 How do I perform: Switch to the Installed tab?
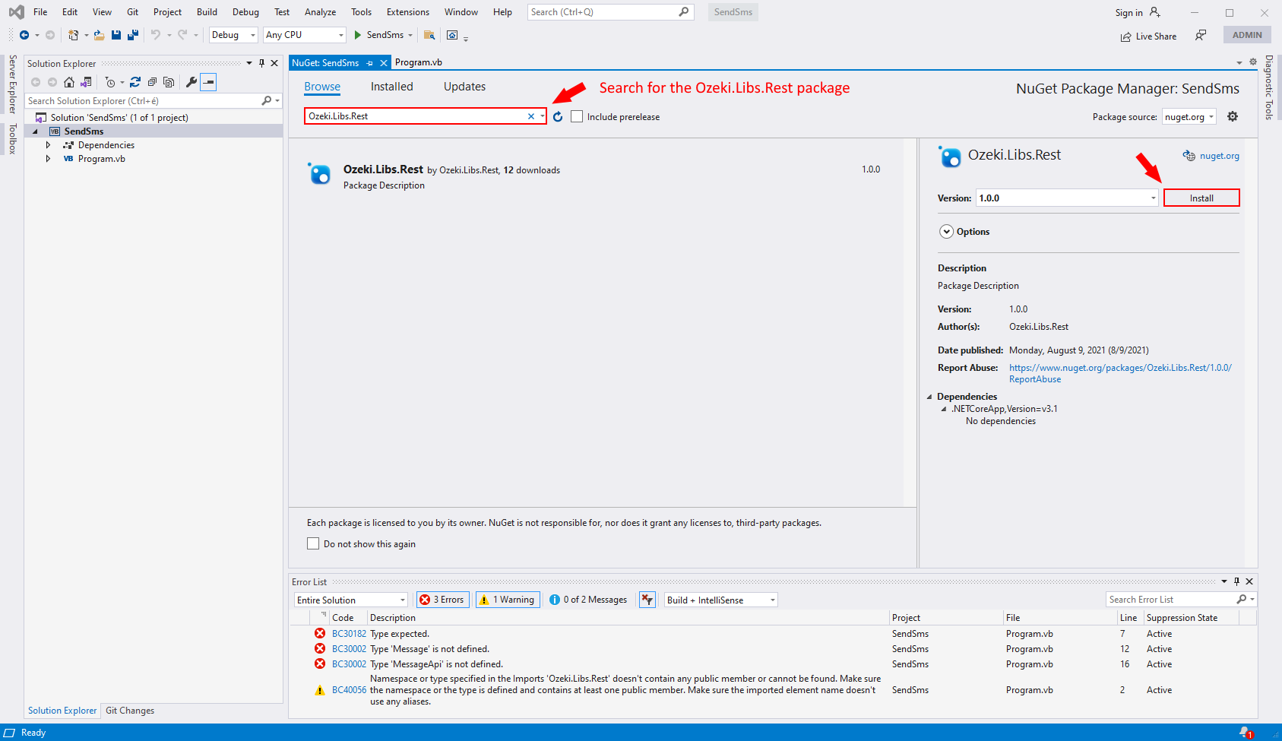click(x=392, y=87)
